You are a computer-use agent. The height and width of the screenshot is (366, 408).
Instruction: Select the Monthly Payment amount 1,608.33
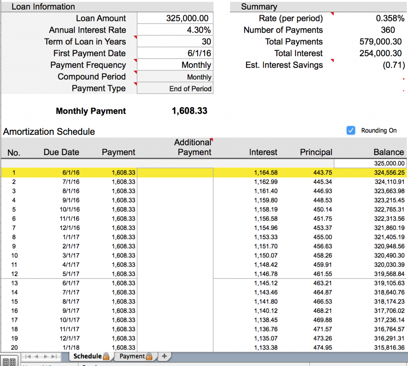click(x=189, y=111)
